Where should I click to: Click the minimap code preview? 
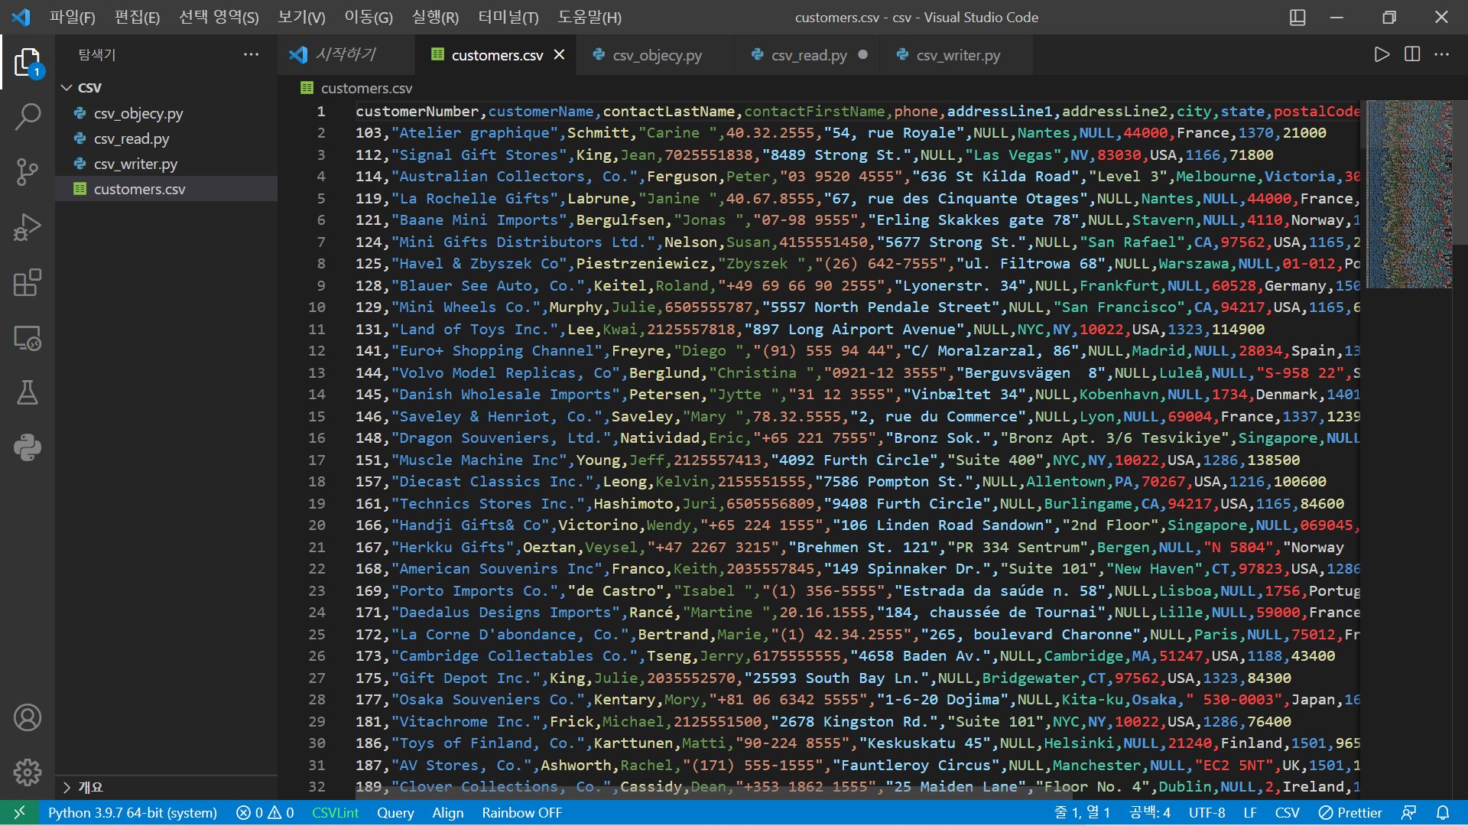pos(1408,195)
